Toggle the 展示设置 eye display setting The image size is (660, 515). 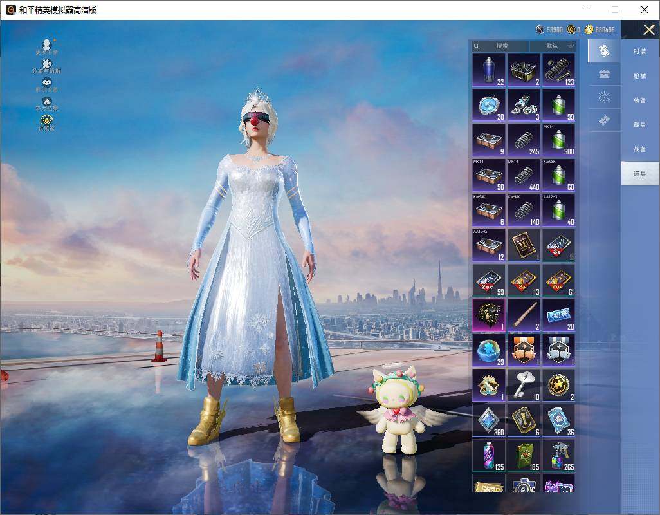[47, 84]
